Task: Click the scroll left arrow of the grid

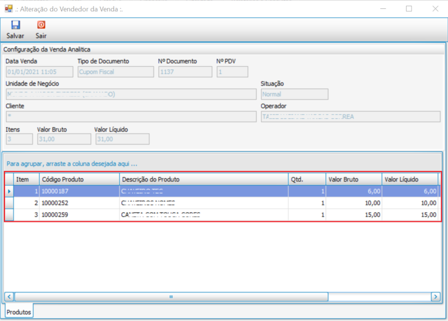Action: click(x=9, y=297)
